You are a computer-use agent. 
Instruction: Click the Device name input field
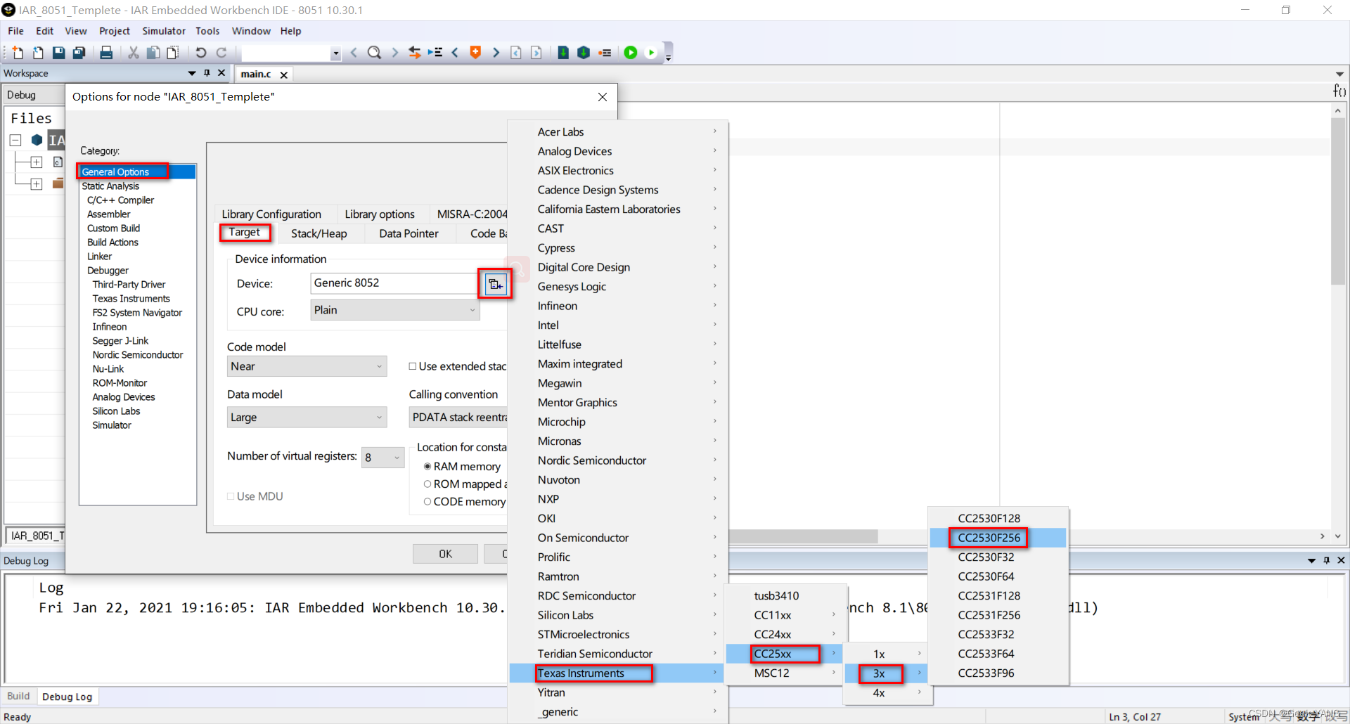pyautogui.click(x=394, y=283)
